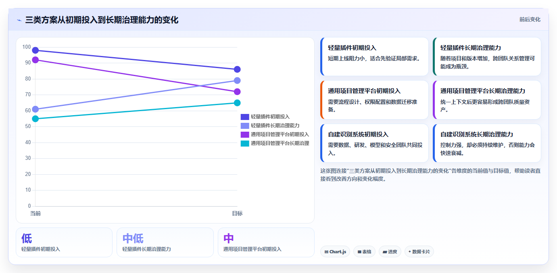The height and width of the screenshot is (273, 557).
Task: Click the 轻量插件长期治理能力 caption under 中低
Action: click(146, 249)
